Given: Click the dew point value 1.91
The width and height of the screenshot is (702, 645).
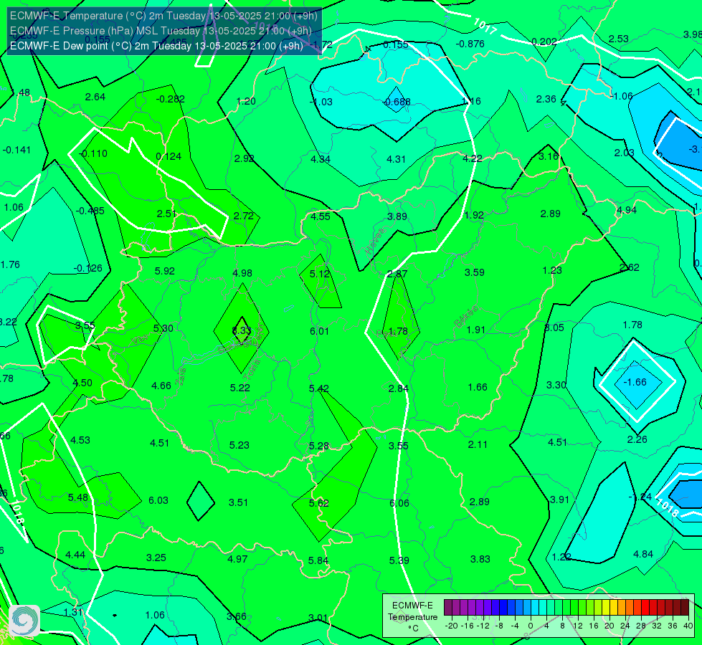Looking at the screenshot, I should click(475, 330).
